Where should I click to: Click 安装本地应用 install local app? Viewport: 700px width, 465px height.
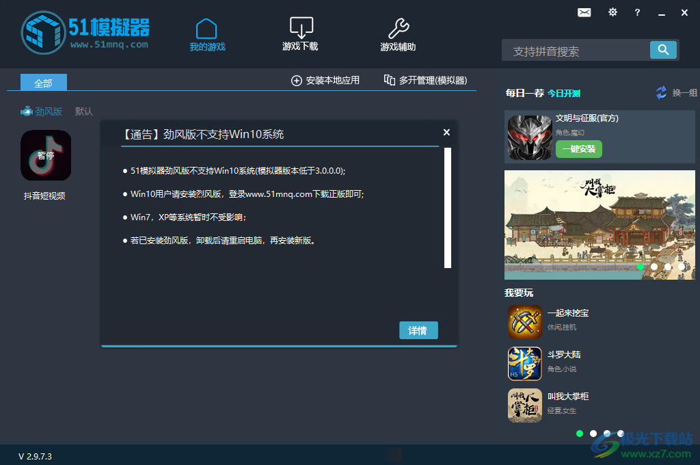point(325,81)
